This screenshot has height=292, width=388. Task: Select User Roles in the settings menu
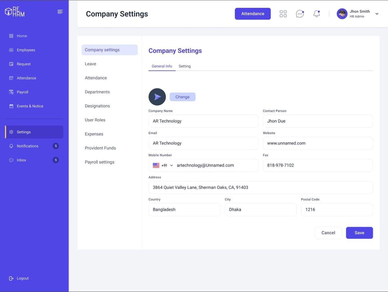pos(95,120)
